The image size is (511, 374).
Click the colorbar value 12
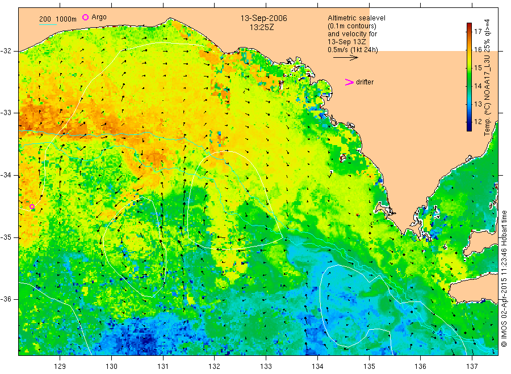pos(478,122)
